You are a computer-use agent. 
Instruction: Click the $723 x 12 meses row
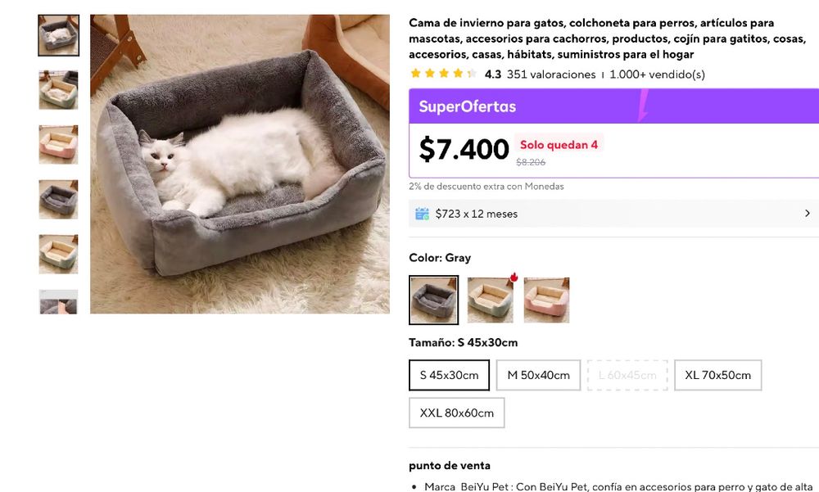click(x=613, y=214)
